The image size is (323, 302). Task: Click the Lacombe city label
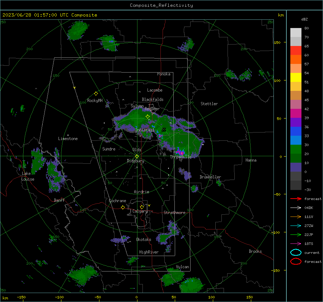tap(155, 90)
